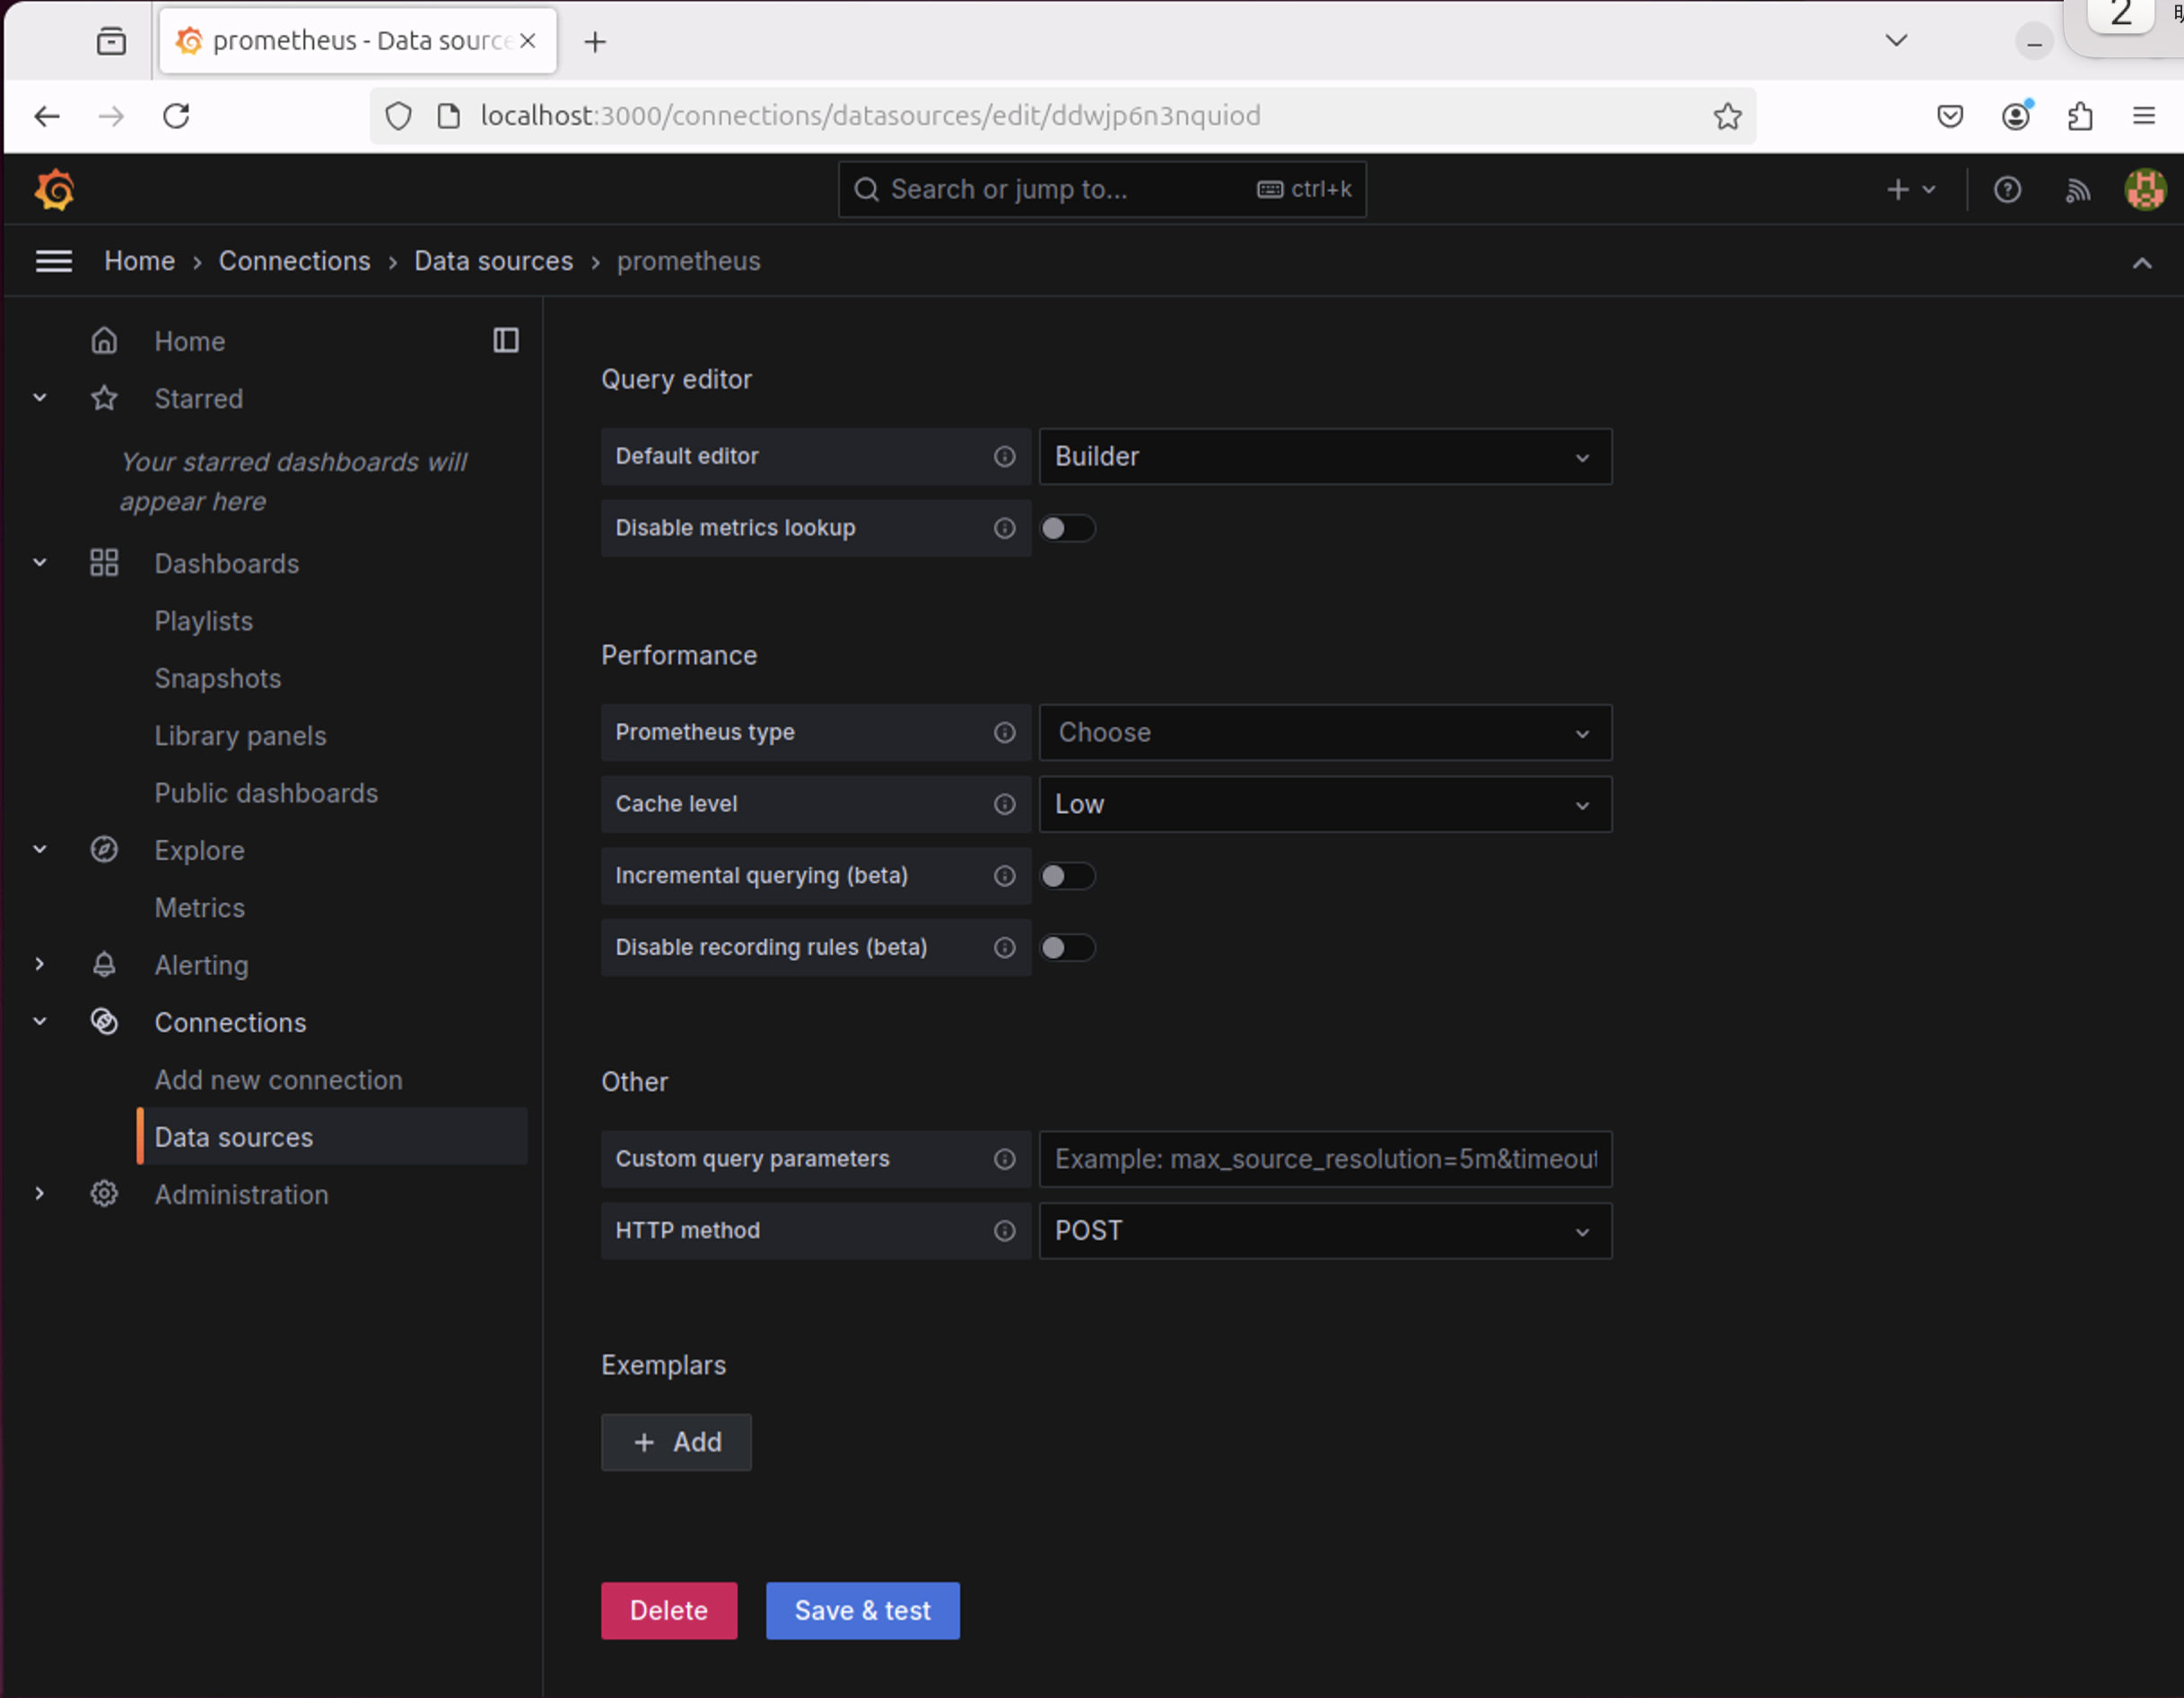Expand the Alerting section chevron
2184x1698 pixels.
click(x=40, y=965)
